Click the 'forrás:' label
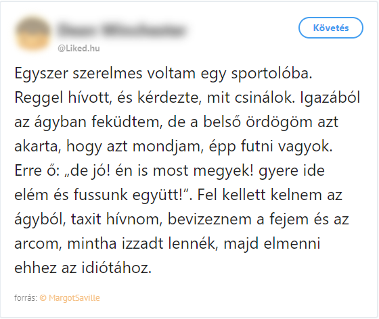The image size is (379, 319). (x=26, y=298)
